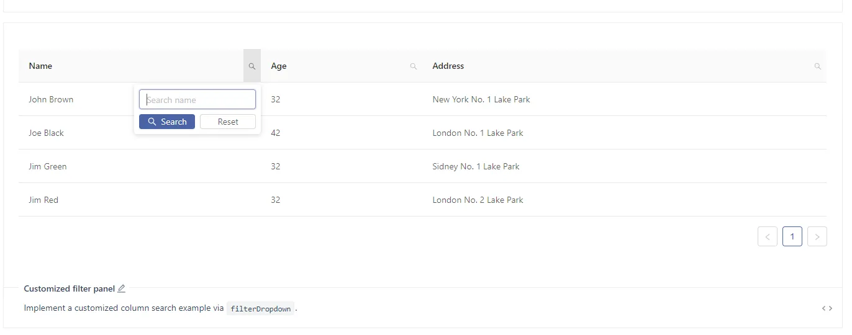
Task: Click the filterDropdown code tag
Action: coord(260,308)
